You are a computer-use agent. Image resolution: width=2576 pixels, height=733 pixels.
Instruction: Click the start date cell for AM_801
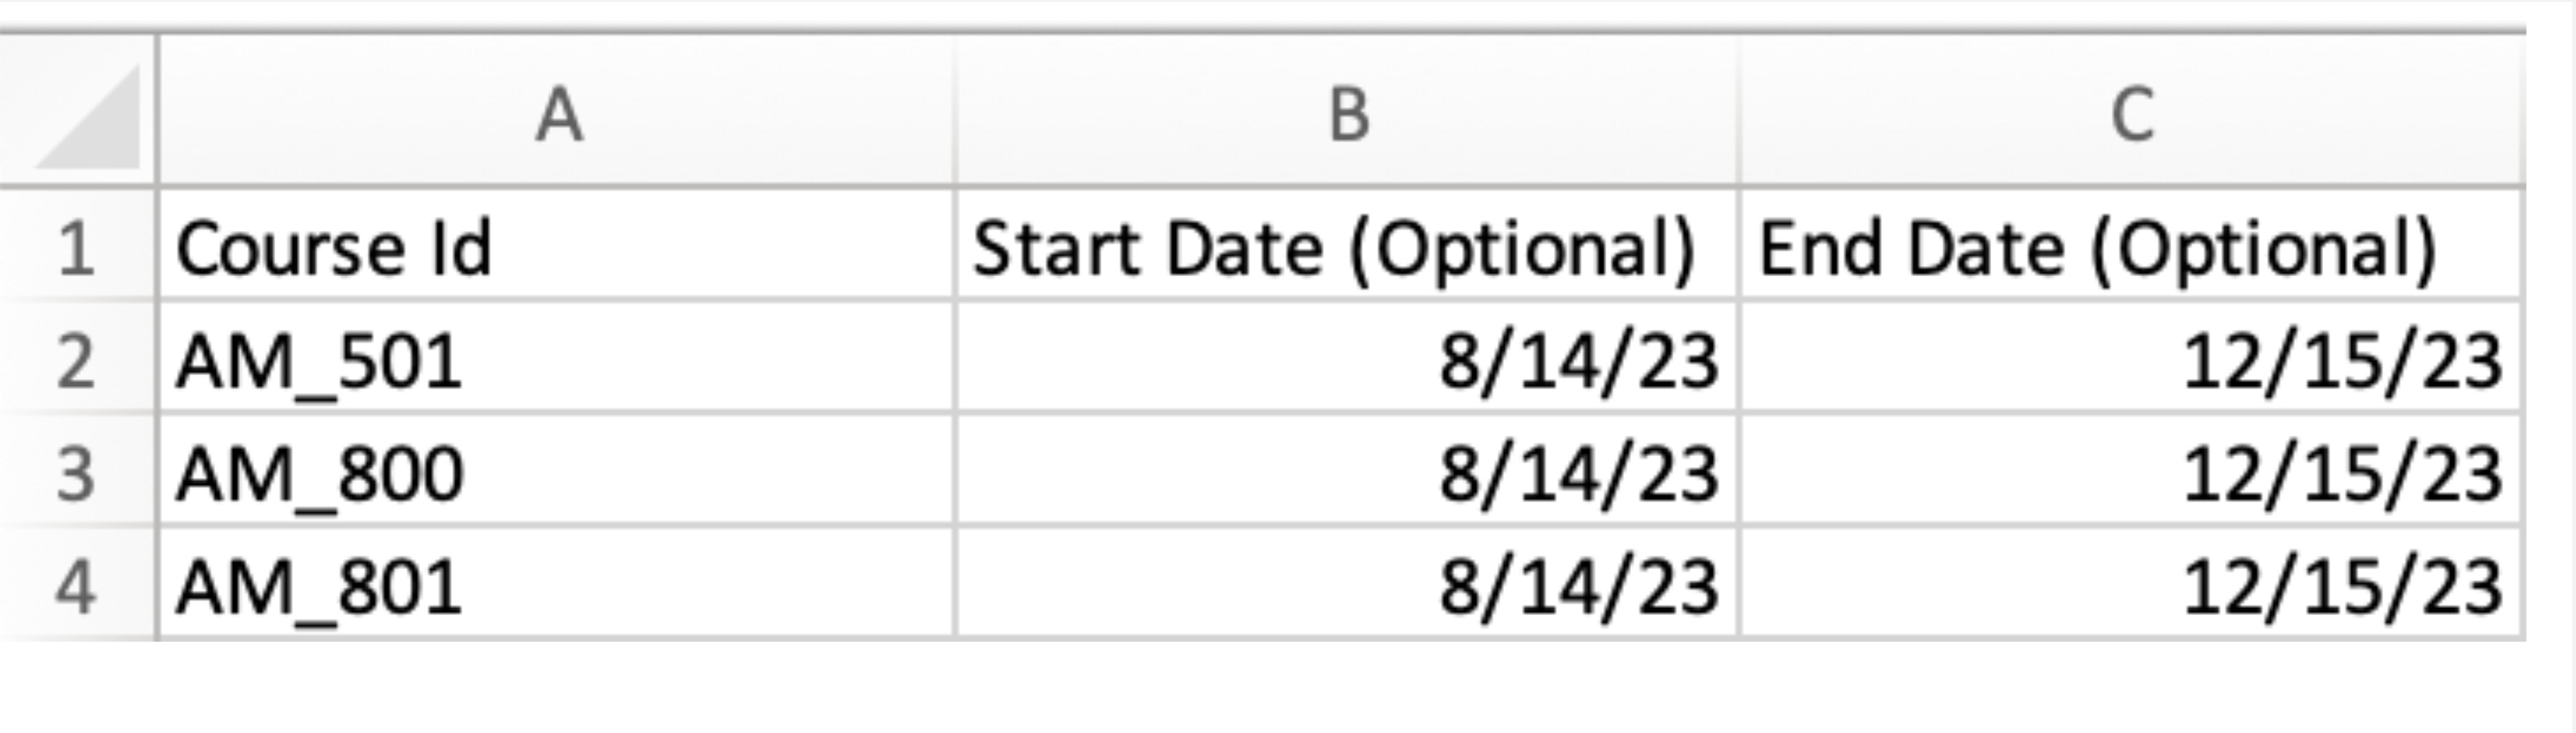[1348, 586]
